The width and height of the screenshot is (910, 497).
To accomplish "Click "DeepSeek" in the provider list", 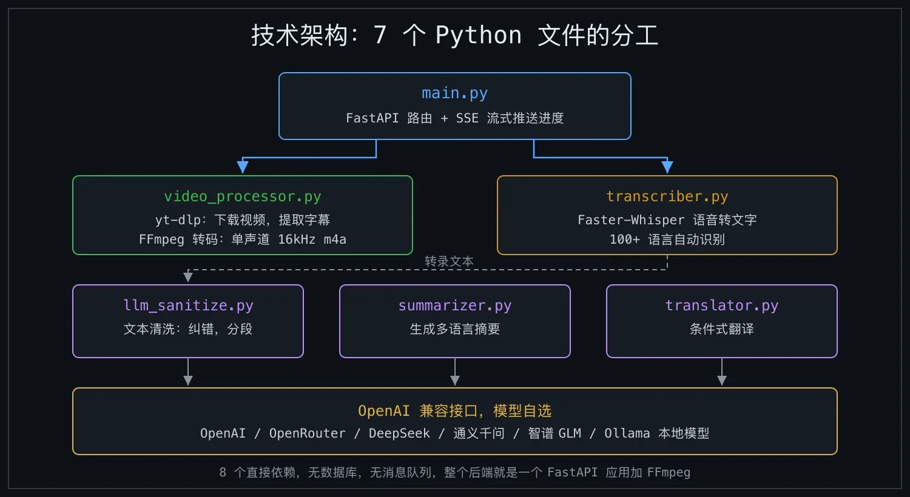I will pyautogui.click(x=399, y=433).
